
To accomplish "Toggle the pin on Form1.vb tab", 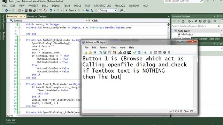I will coord(21,16).
